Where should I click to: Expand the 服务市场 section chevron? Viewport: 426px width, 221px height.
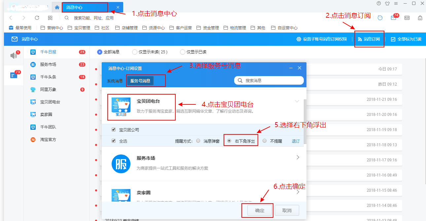(298, 157)
